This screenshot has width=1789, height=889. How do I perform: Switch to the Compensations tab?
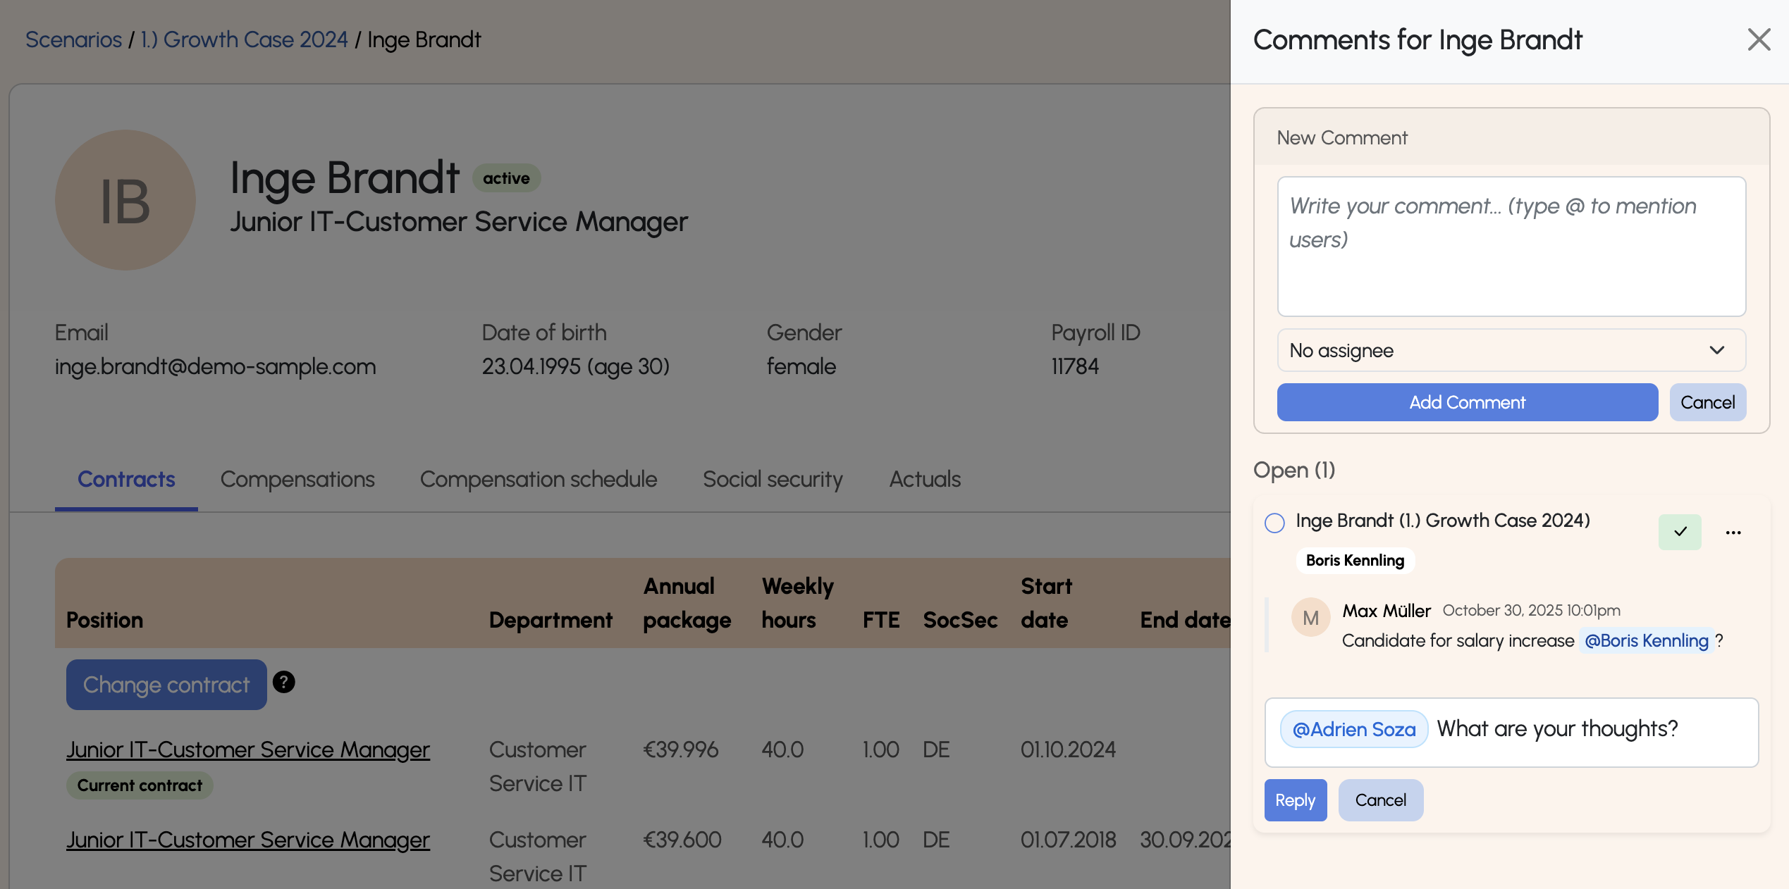tap(297, 480)
